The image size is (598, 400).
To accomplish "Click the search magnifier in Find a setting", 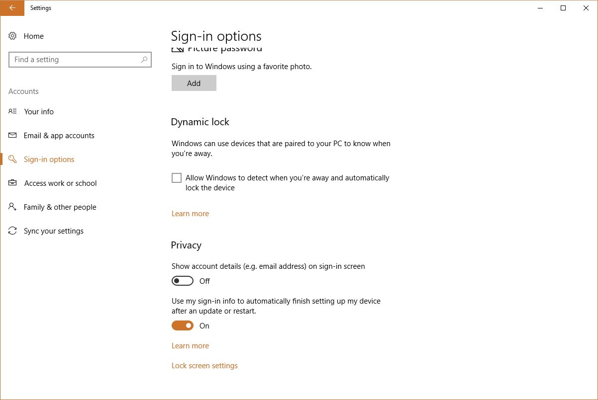I will [x=144, y=59].
